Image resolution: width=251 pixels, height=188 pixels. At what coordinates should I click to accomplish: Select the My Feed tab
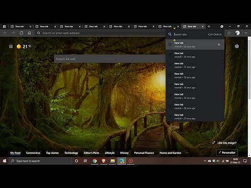[15, 153]
